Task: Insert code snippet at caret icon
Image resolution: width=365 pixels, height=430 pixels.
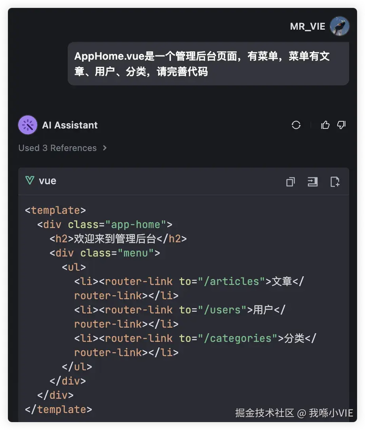Action: [x=313, y=181]
